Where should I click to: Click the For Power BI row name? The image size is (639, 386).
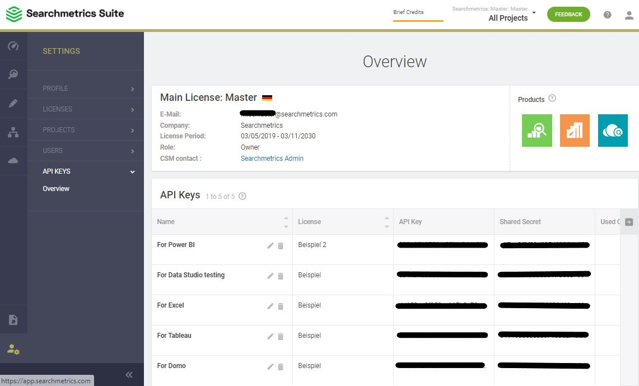point(176,245)
